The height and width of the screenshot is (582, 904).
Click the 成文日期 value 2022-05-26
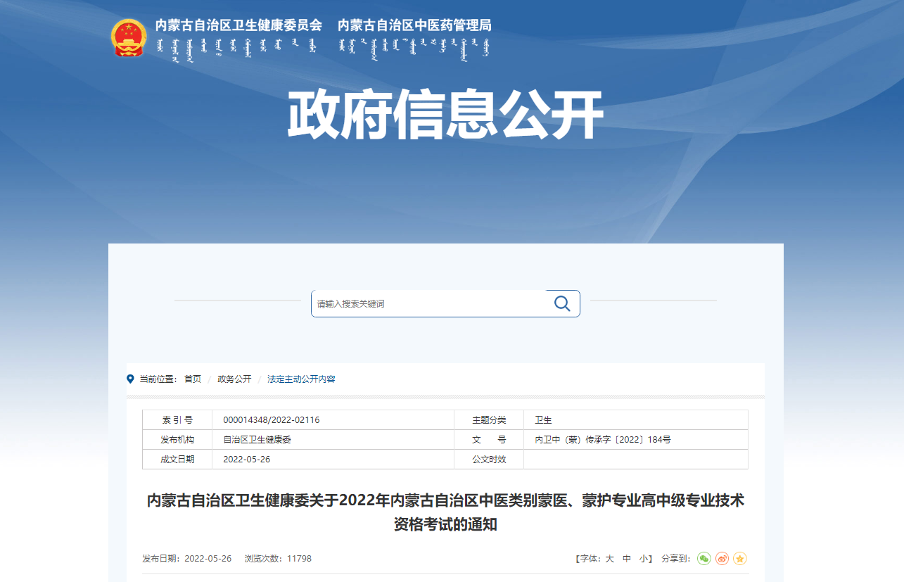[247, 459]
